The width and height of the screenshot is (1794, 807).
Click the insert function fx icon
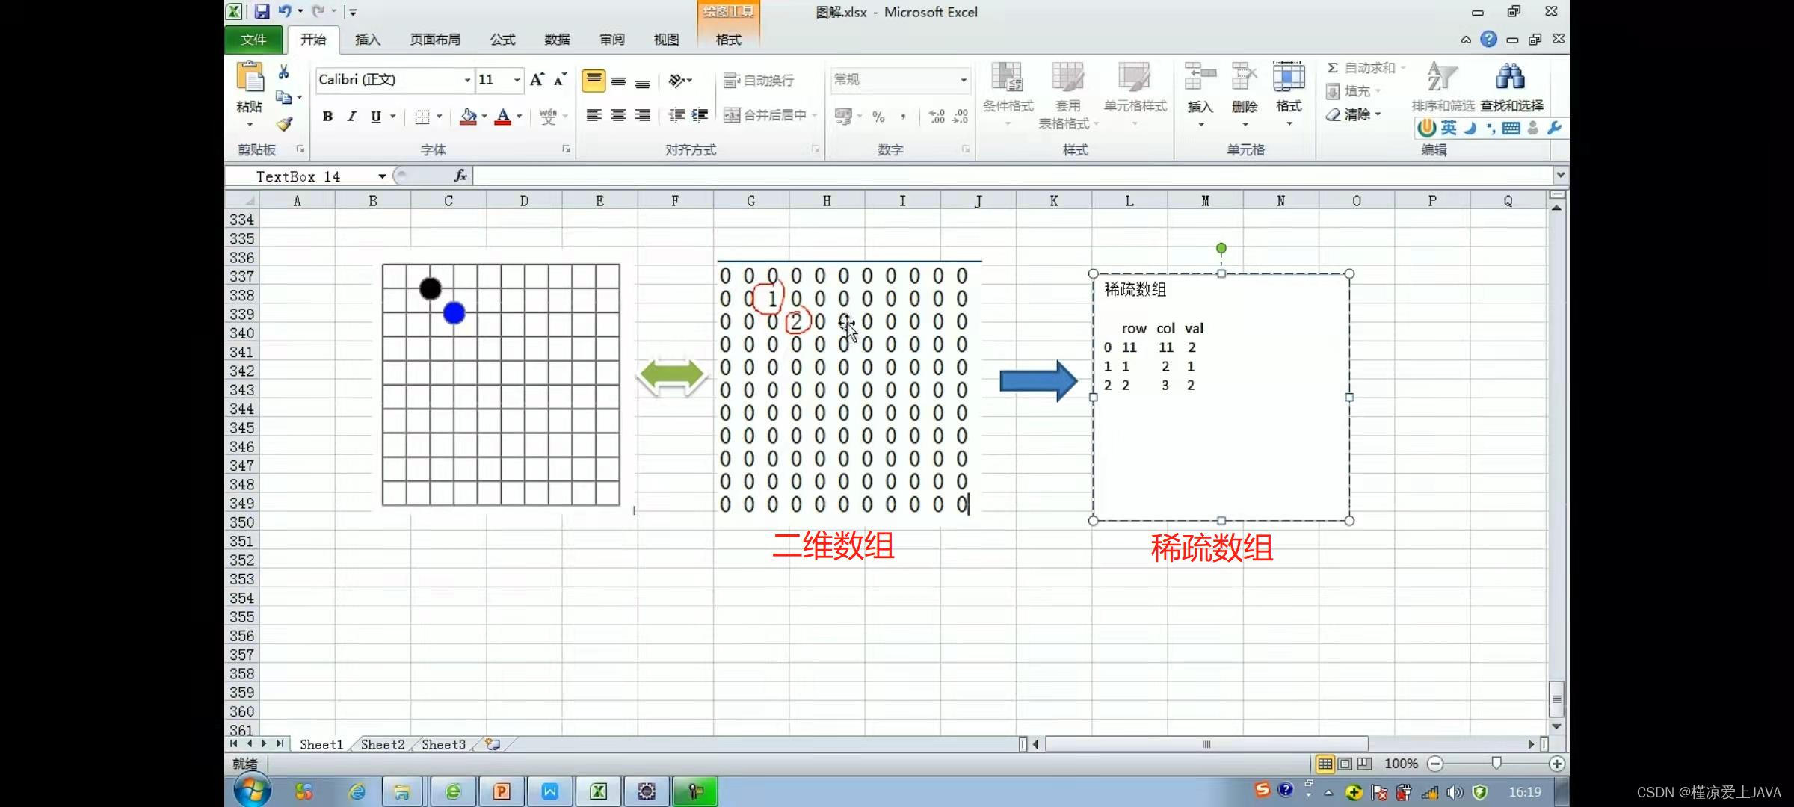(460, 176)
